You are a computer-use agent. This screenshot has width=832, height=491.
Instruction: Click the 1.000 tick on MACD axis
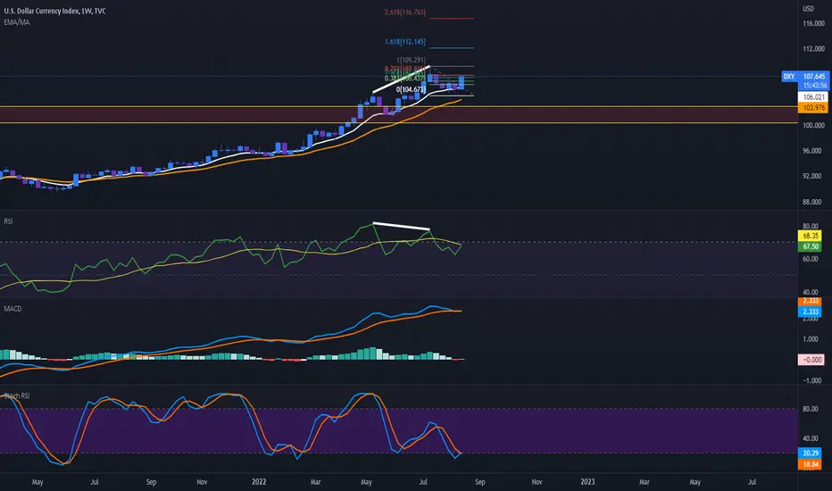tap(811, 339)
